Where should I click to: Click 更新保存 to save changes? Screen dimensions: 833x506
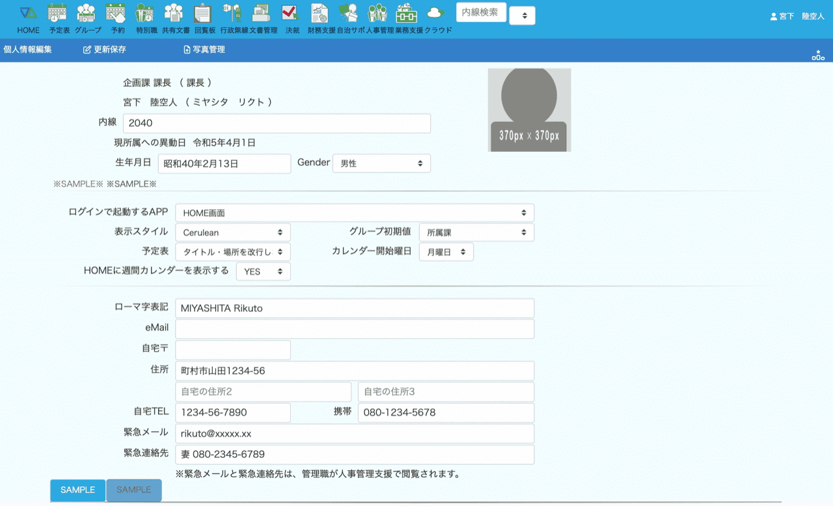pos(105,49)
